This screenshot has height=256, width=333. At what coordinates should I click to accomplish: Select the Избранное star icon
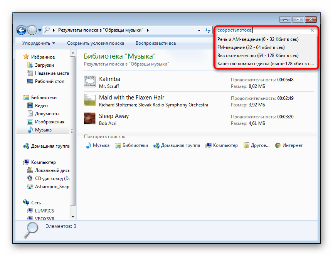click(26, 57)
